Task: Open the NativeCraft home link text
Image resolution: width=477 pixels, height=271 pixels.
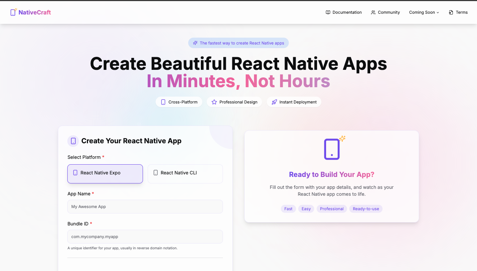Action: tap(35, 12)
